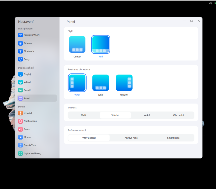Set panel position to Dole
The width and height of the screenshot is (216, 189).
tap(101, 83)
